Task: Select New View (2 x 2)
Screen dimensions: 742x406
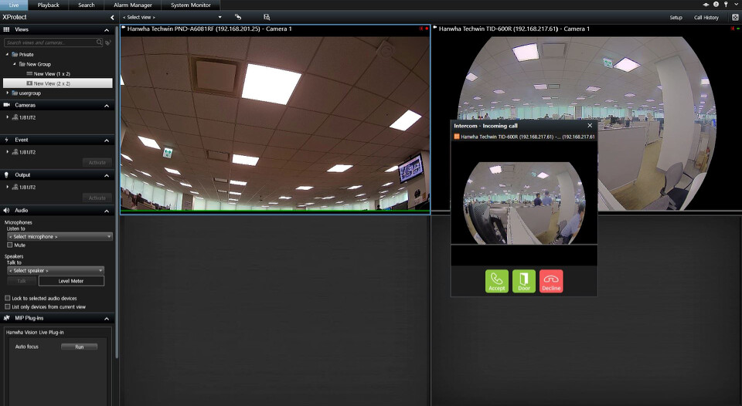Action: tap(58, 83)
